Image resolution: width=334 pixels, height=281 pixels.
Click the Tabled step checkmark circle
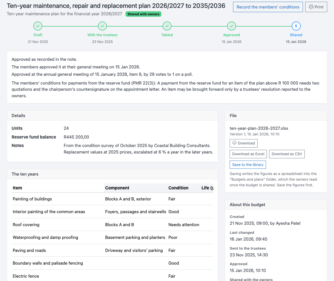coord(167,26)
